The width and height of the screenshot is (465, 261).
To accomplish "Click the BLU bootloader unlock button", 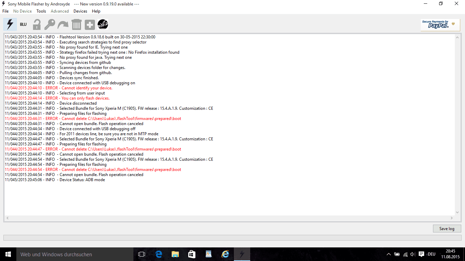I will [23, 24].
